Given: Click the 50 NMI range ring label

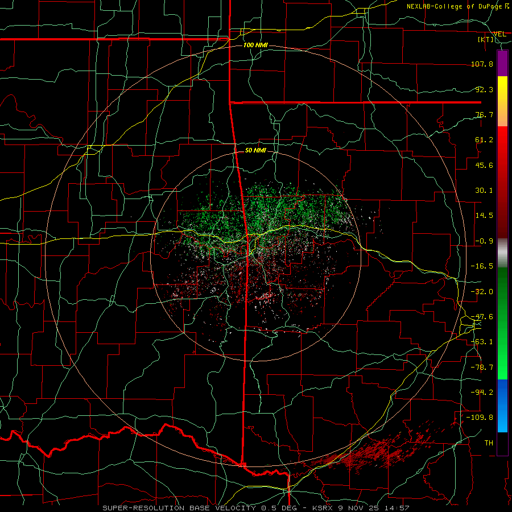Looking at the screenshot, I should [255, 150].
